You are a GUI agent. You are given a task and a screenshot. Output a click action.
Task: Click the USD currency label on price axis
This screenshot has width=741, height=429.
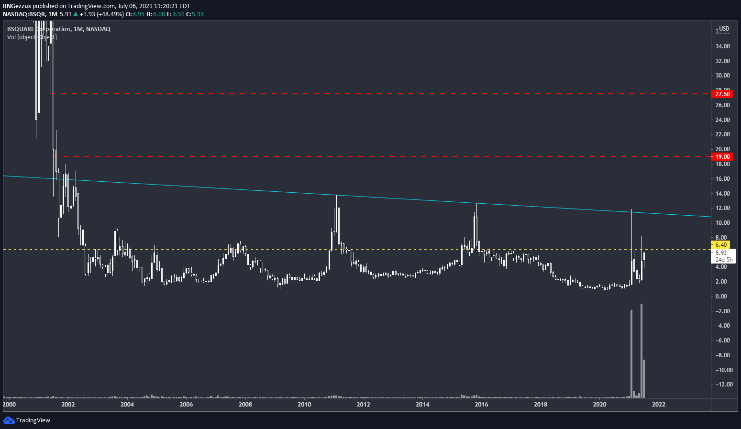click(724, 29)
